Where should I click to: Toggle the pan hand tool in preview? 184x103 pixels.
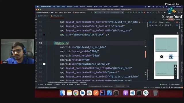coord(175,66)
